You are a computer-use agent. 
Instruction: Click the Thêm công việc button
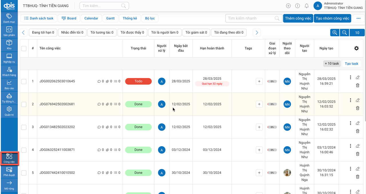298,18
